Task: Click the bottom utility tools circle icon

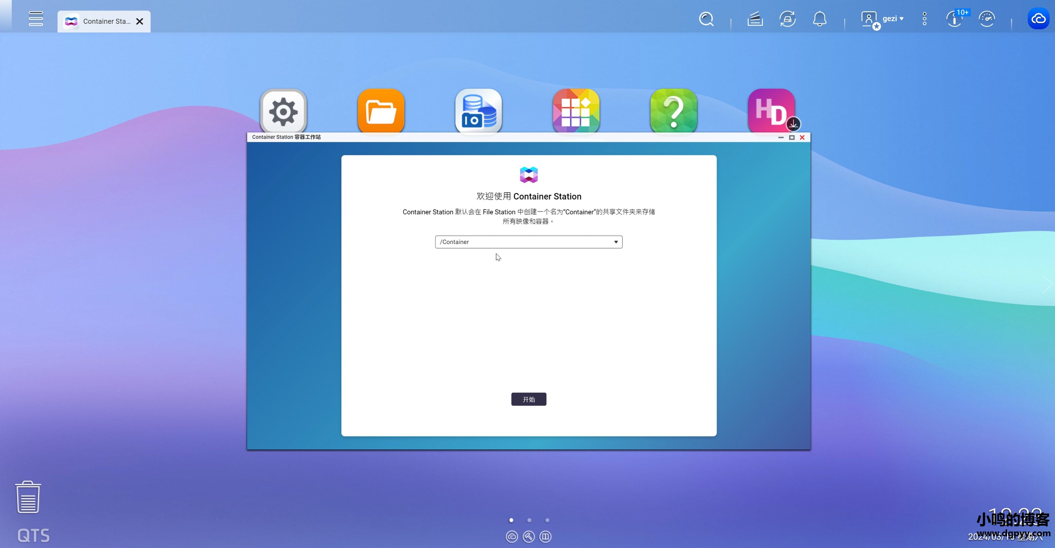Action: (x=529, y=537)
